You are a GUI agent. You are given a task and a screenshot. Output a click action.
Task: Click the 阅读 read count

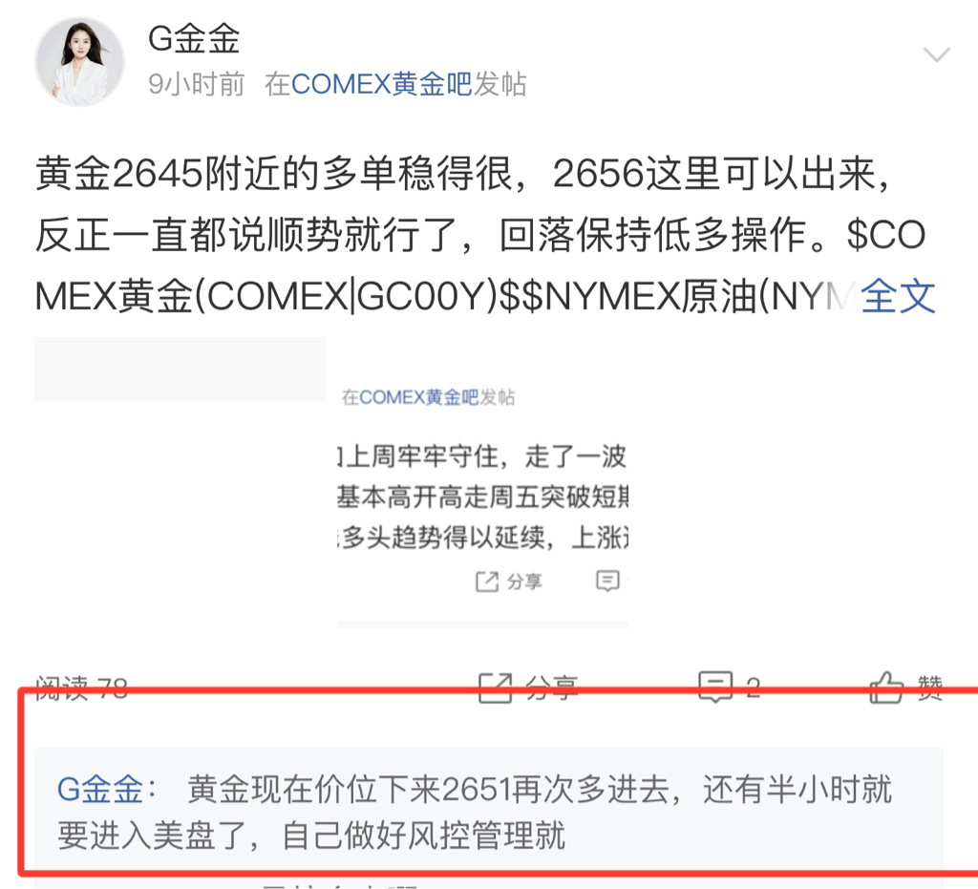tap(82, 688)
